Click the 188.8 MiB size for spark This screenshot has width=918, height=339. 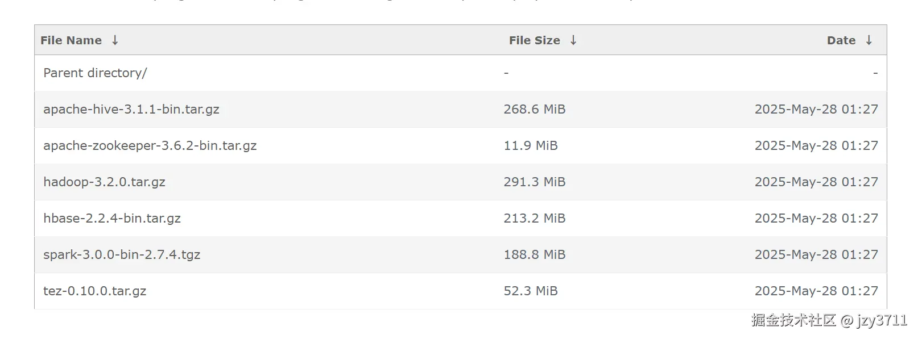[534, 255]
